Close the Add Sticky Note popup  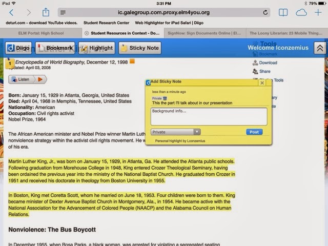point(262,83)
